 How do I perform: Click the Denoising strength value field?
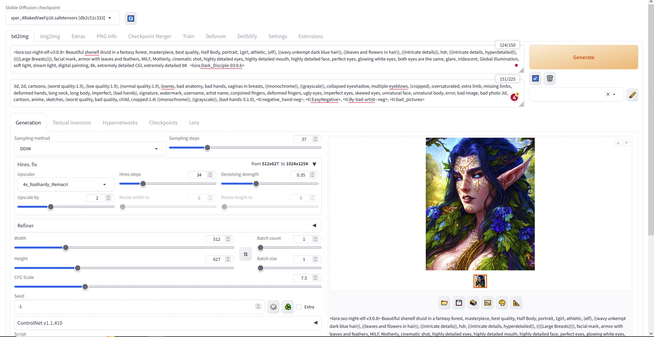tap(303, 175)
